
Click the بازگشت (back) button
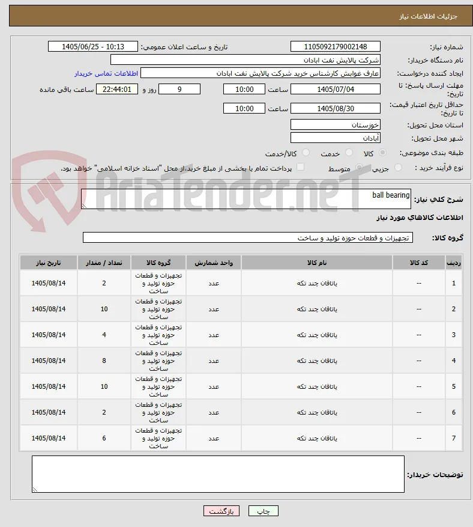[221, 511]
